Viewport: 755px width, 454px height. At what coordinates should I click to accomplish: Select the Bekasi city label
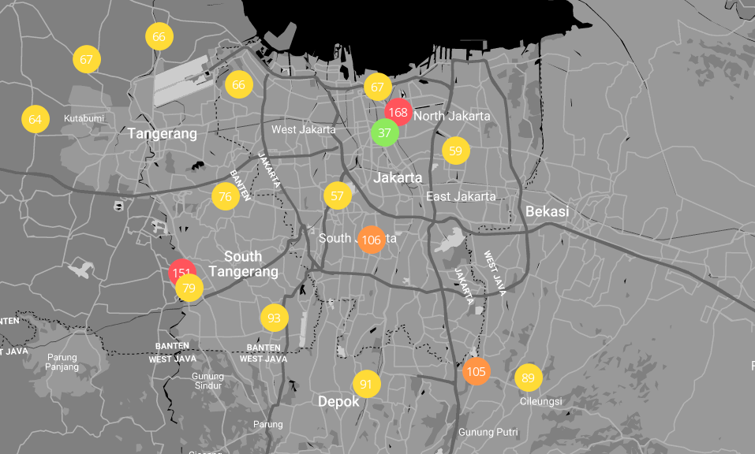(548, 210)
